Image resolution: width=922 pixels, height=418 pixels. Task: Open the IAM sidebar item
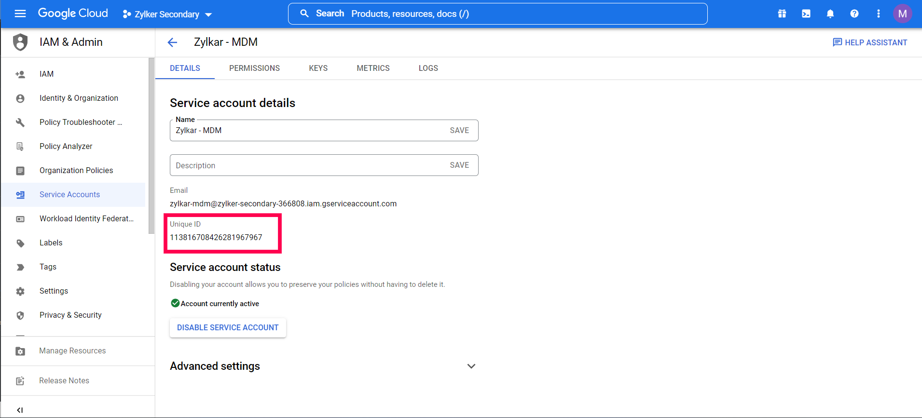(x=46, y=74)
